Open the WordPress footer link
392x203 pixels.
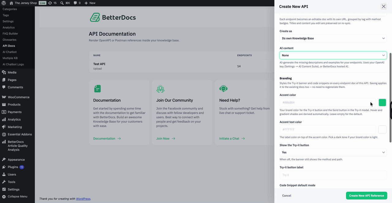(83, 199)
